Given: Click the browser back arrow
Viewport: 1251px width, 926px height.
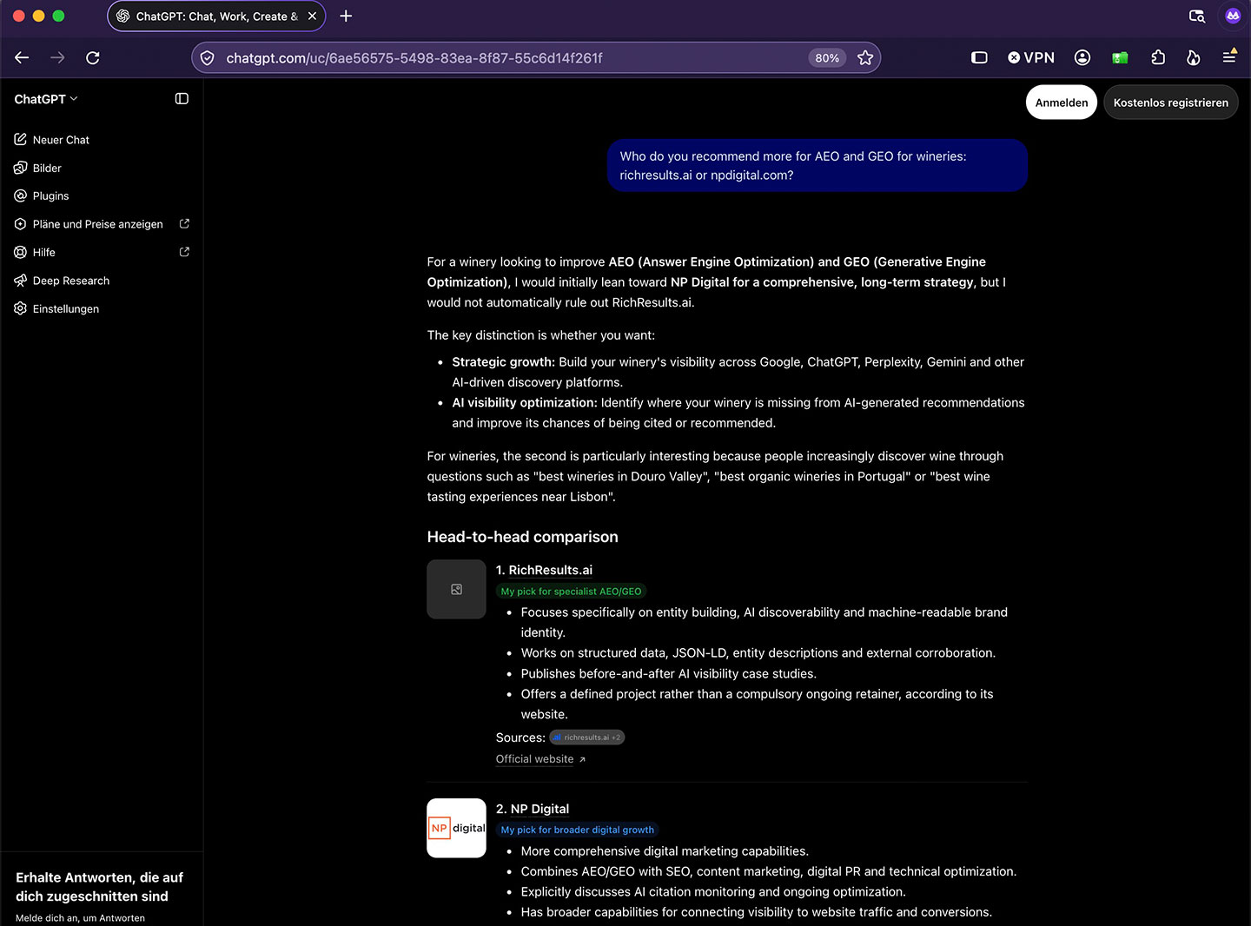Looking at the screenshot, I should point(22,57).
